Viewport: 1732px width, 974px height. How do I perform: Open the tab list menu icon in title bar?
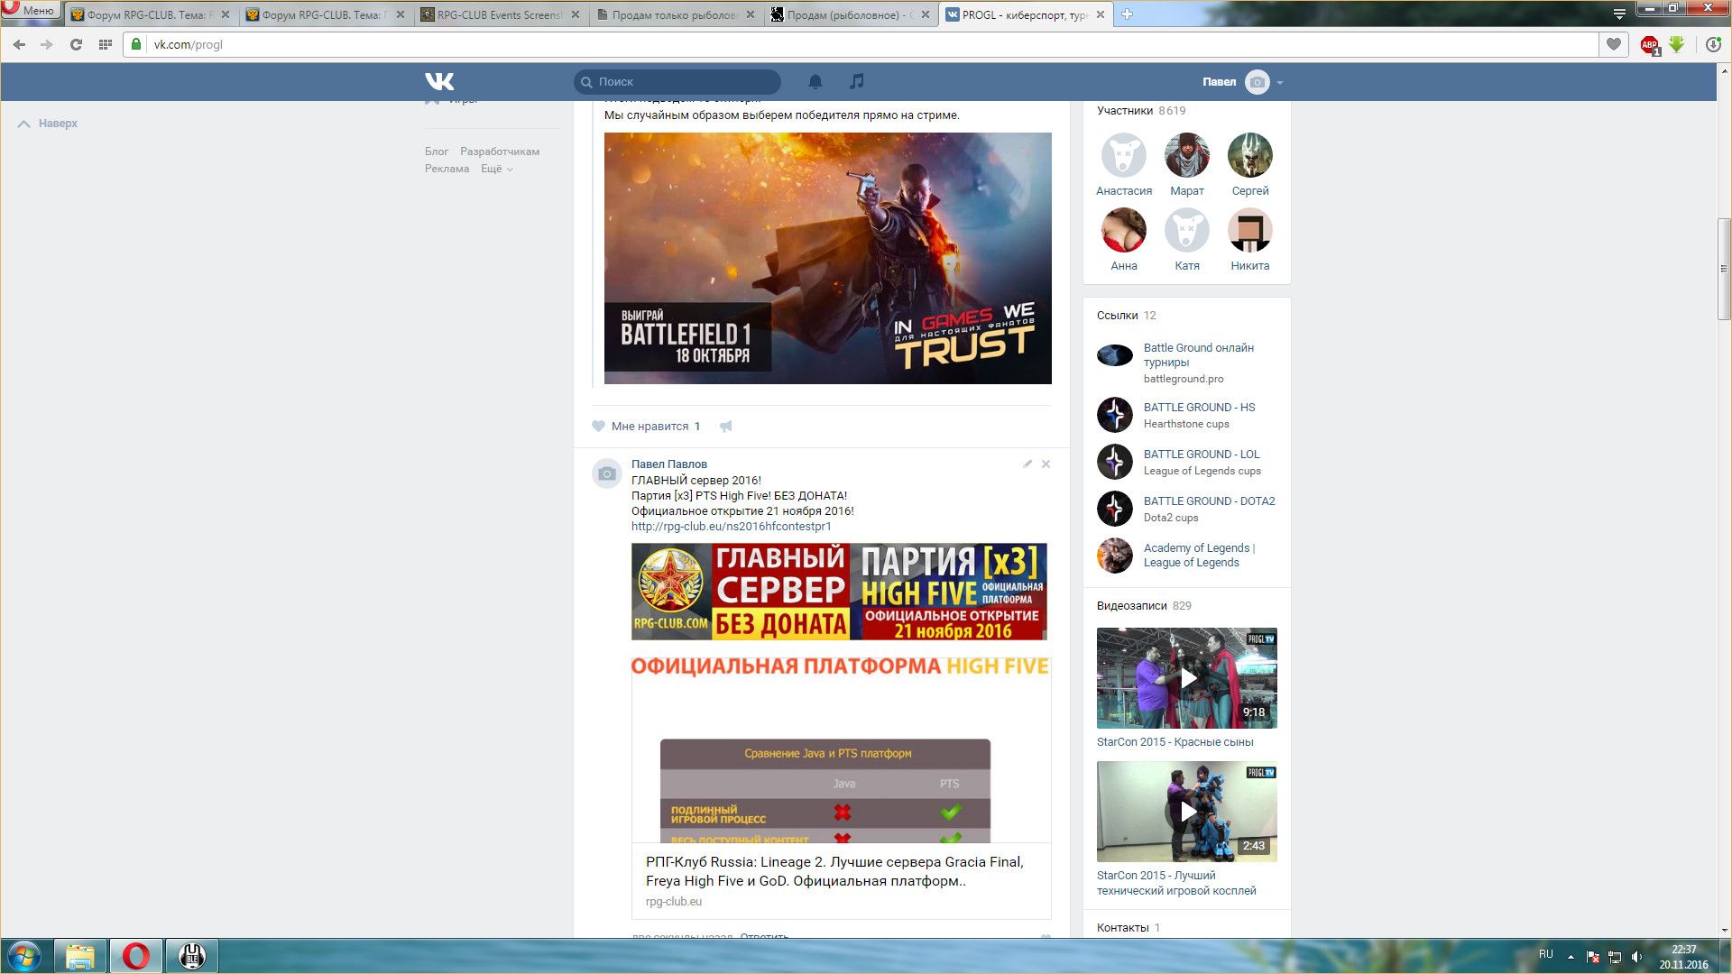tap(1619, 14)
